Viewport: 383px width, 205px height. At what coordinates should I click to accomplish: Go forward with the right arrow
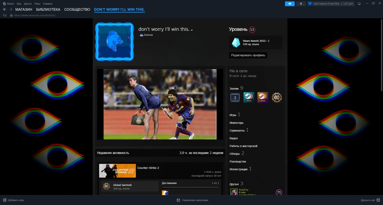pos(11,10)
